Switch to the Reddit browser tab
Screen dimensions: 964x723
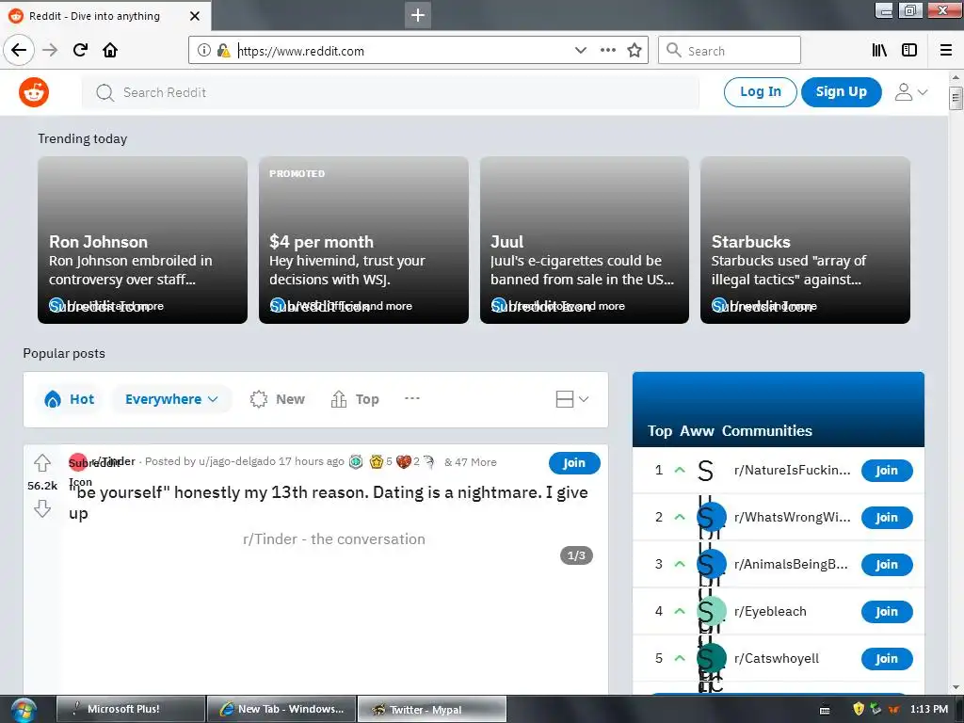[105, 16]
